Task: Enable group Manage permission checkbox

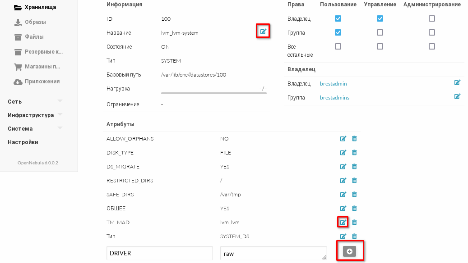Action: click(380, 33)
